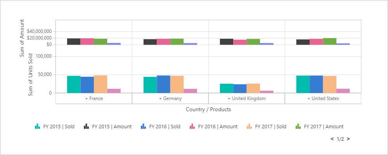Select France FY 2017 units sold bar
This screenshot has height=155, width=388.
100,84
